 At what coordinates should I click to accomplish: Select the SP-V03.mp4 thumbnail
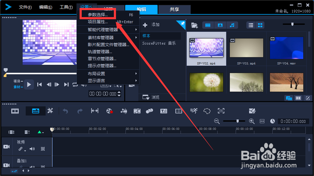click(246, 49)
